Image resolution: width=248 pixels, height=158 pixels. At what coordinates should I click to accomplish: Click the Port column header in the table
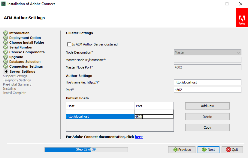point(154,106)
